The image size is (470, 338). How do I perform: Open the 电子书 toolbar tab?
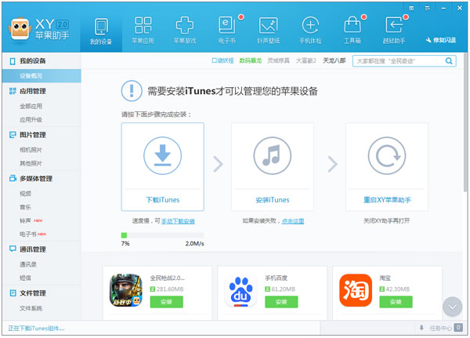(x=227, y=31)
